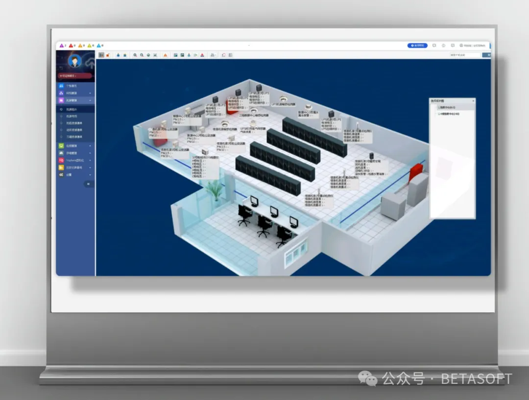Click the second dark picture icon in toolbar

coord(182,55)
